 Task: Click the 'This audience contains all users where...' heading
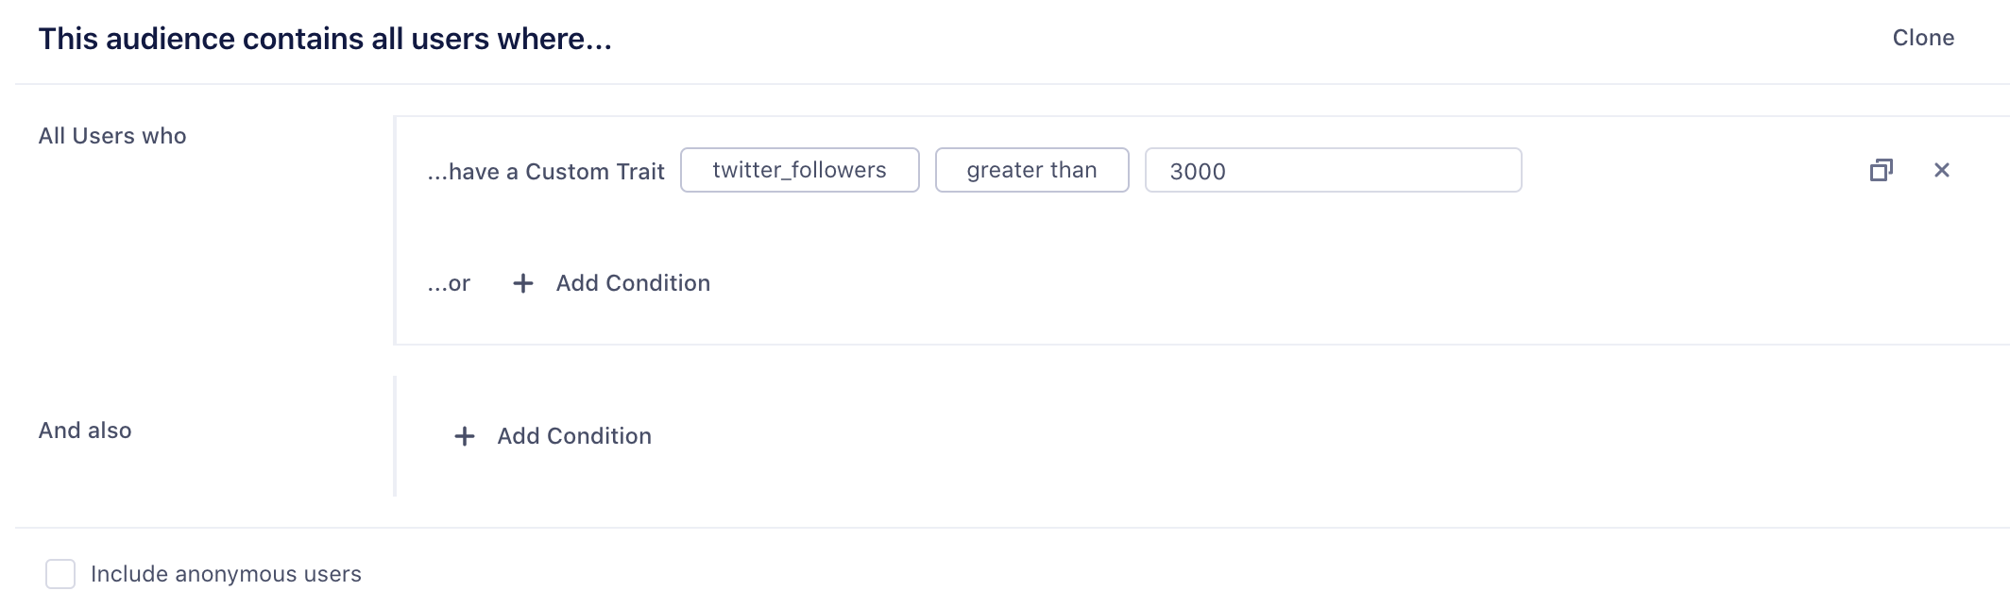click(325, 39)
